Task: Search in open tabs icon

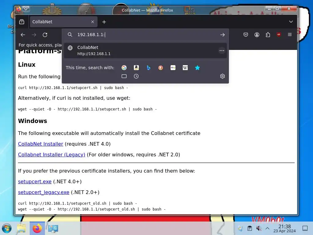Action: [x=124, y=76]
